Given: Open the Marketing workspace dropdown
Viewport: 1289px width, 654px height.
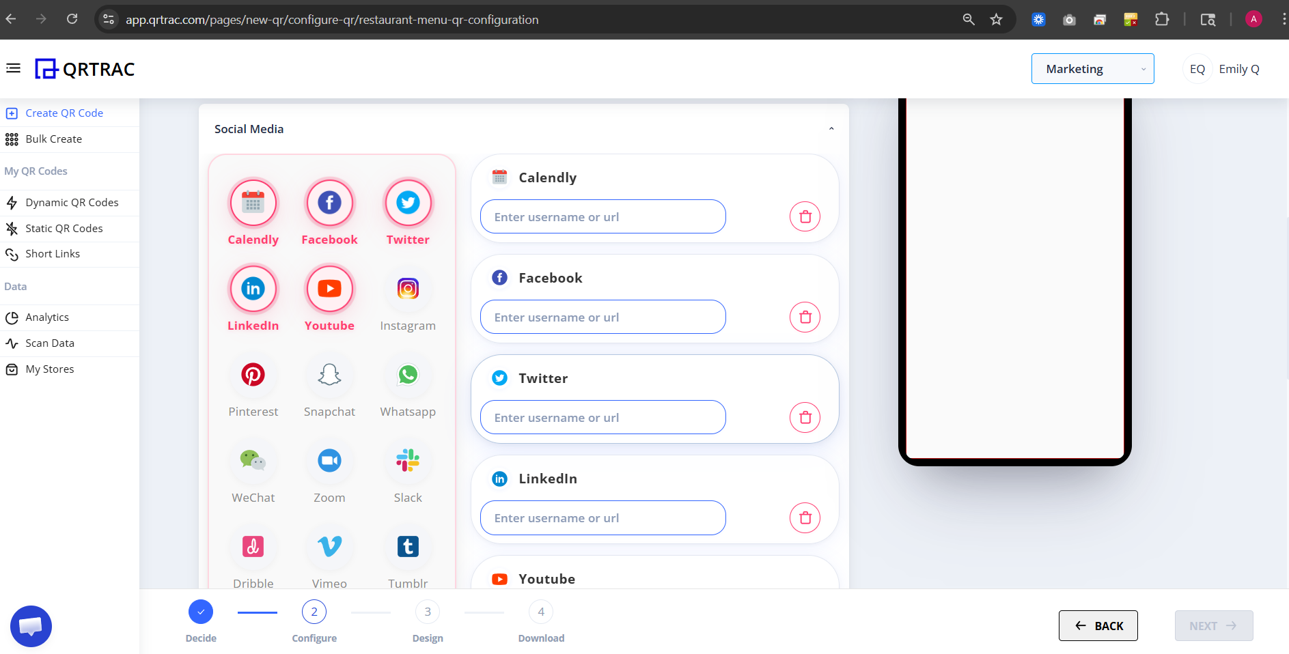Looking at the screenshot, I should (1092, 68).
